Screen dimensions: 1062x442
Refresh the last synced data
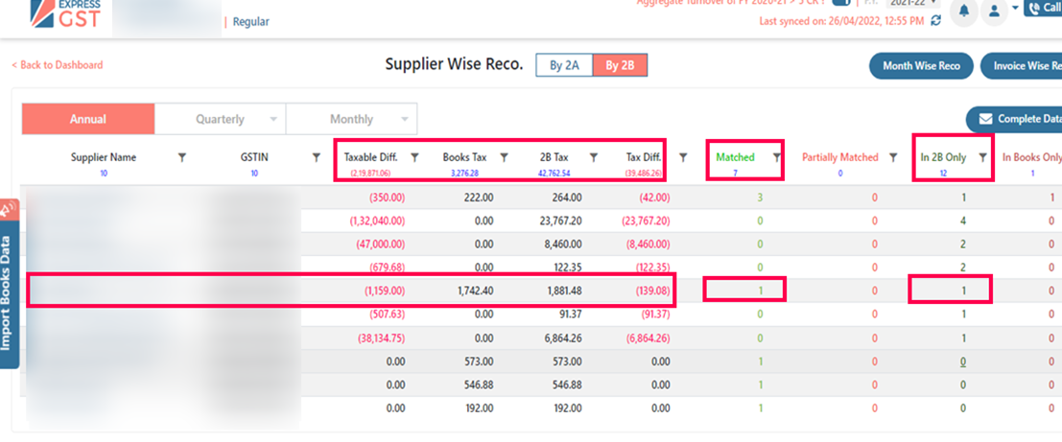click(x=936, y=21)
